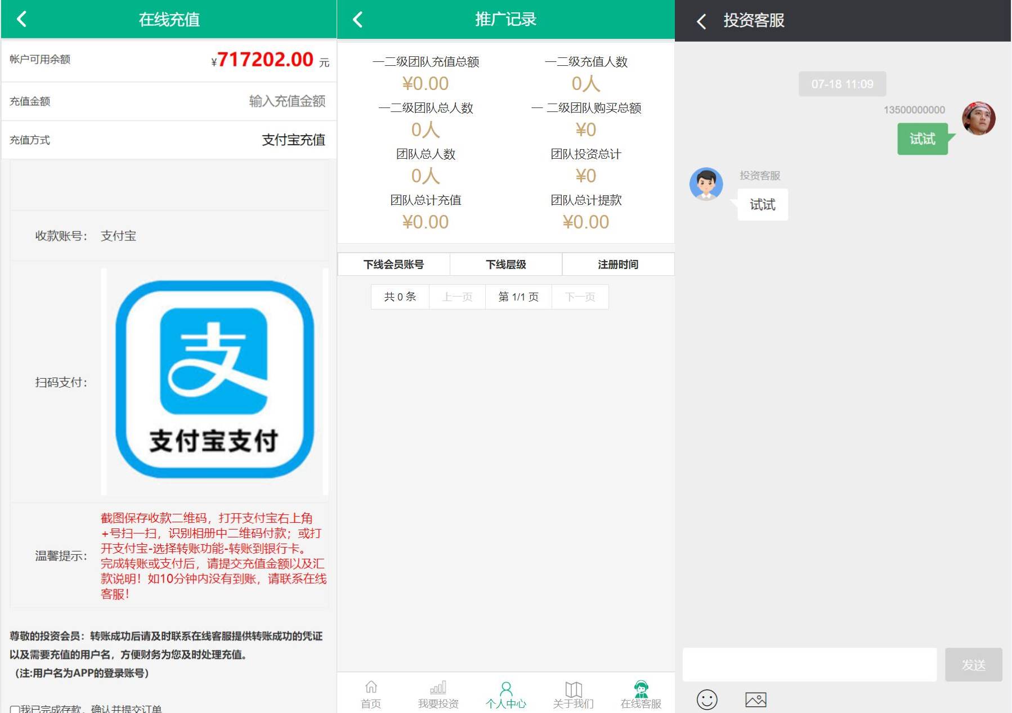Viewport: 1012px width, 713px height.
Task: Go to 上一页 previous page
Action: click(x=457, y=297)
